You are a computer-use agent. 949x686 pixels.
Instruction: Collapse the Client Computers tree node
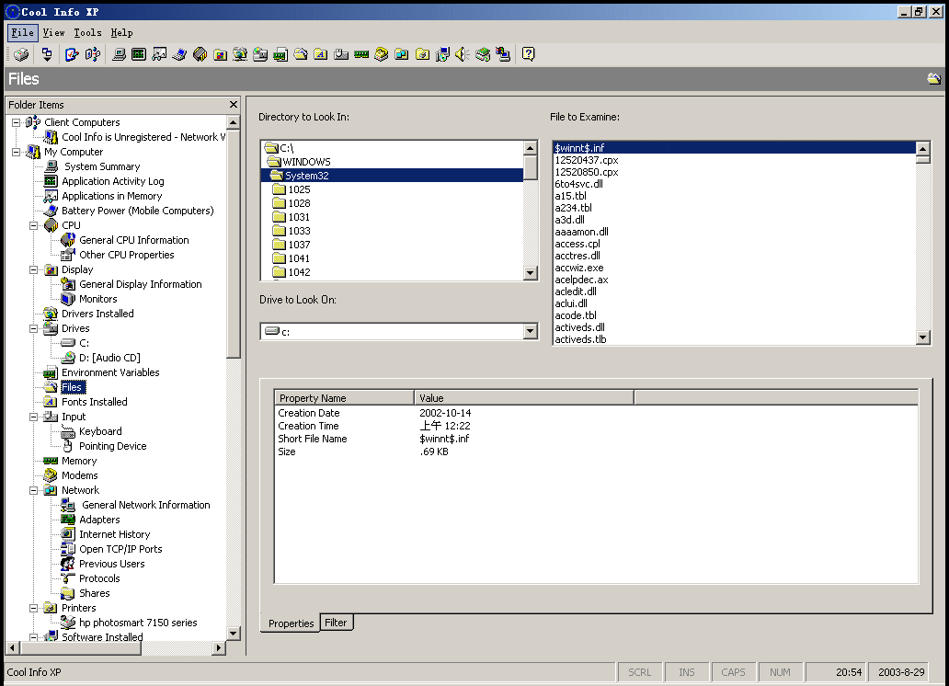click(x=17, y=122)
